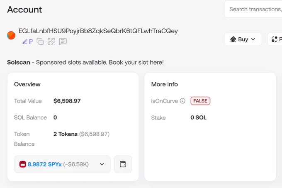
Task: Click the FALSE isOnCurve badge
Action: [x=200, y=101]
